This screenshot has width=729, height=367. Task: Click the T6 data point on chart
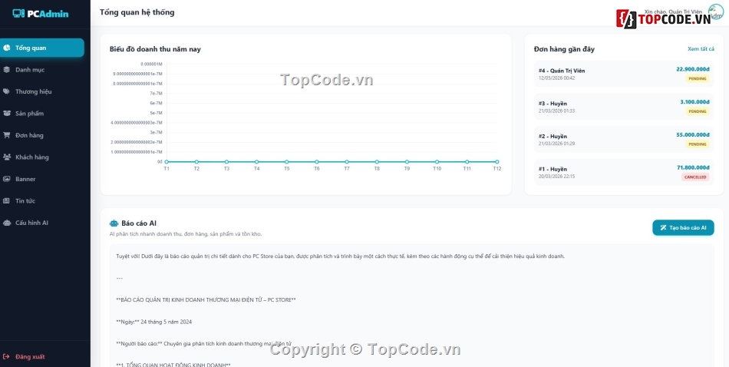(x=317, y=162)
